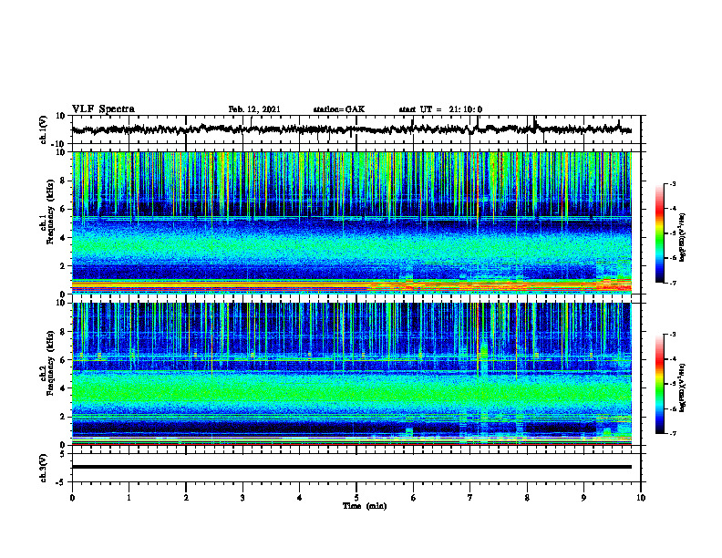Click the green 4 kHz band in ch.2 spectrogram
722x558 pixels.
pos(351,390)
